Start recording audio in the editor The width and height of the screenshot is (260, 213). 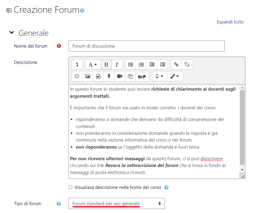tap(109, 76)
